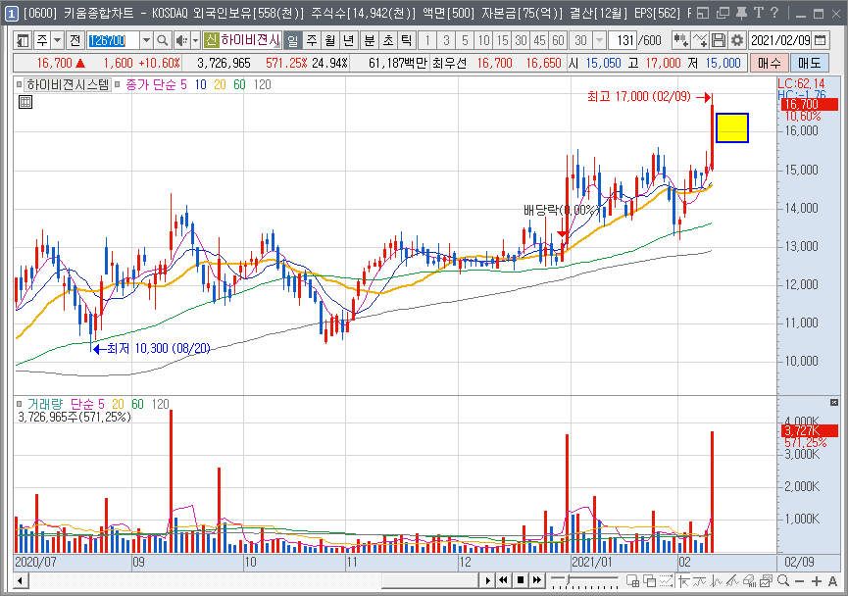This screenshot has height=596, width=848.
Task: Fast forward chart replay
Action: [x=536, y=581]
